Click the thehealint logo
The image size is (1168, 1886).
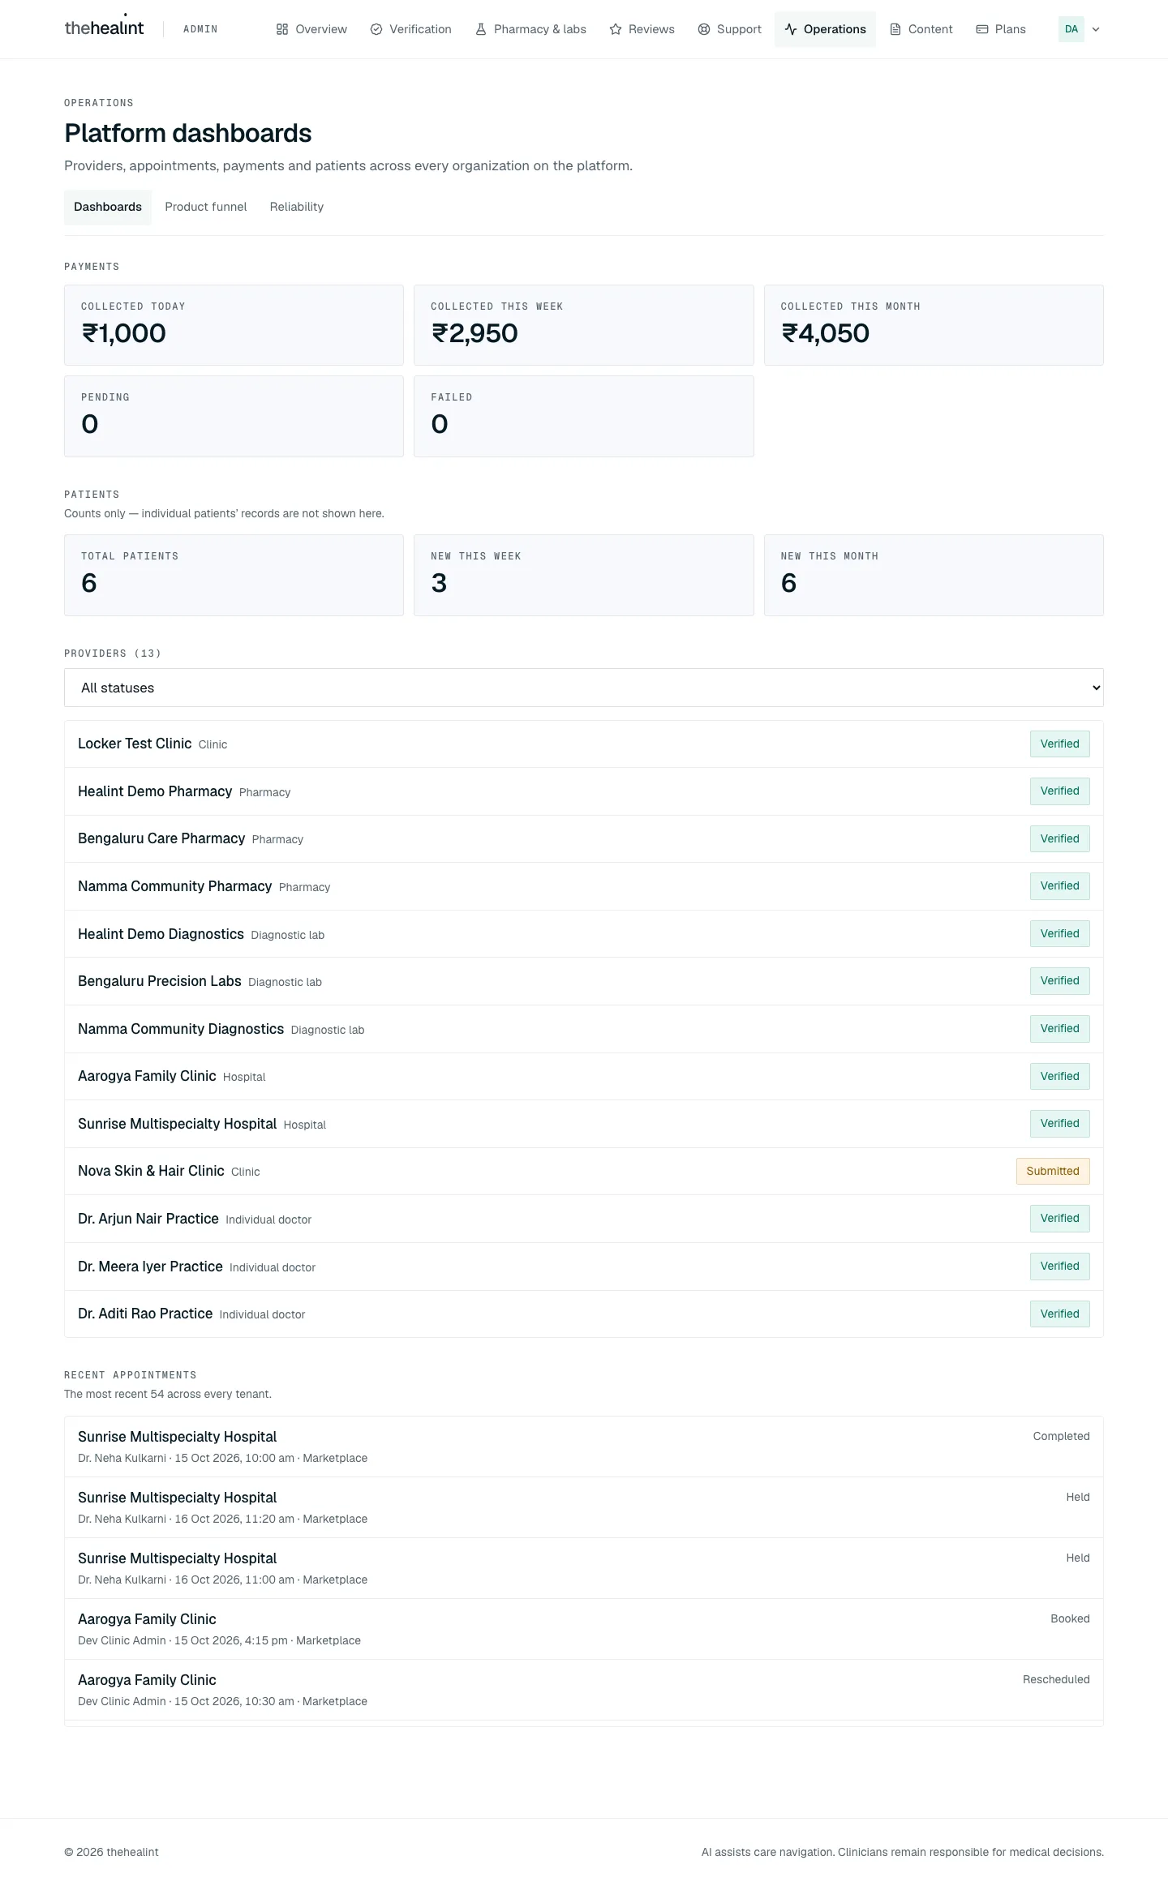[x=104, y=28]
